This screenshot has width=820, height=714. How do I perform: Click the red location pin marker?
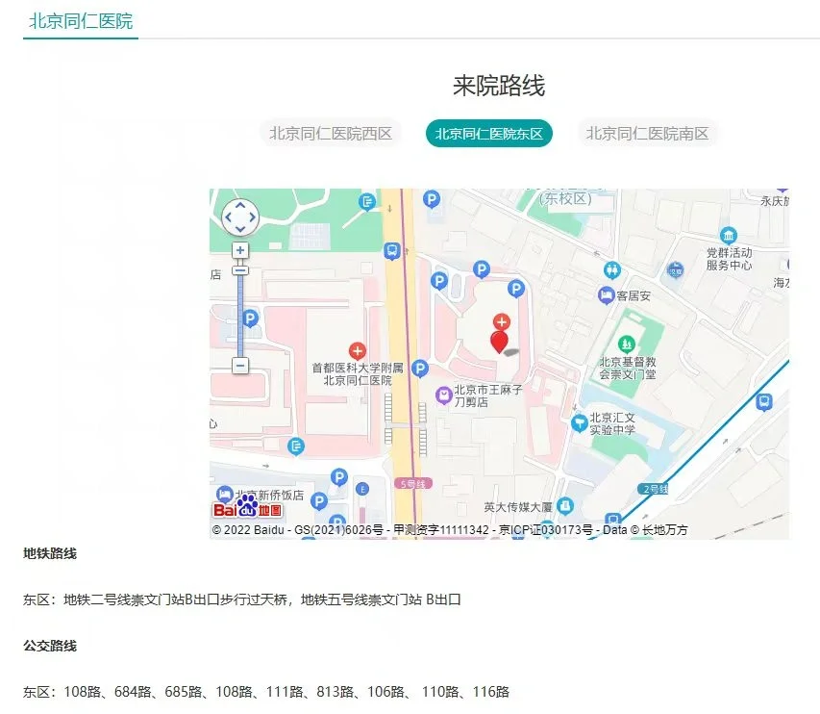tap(500, 342)
